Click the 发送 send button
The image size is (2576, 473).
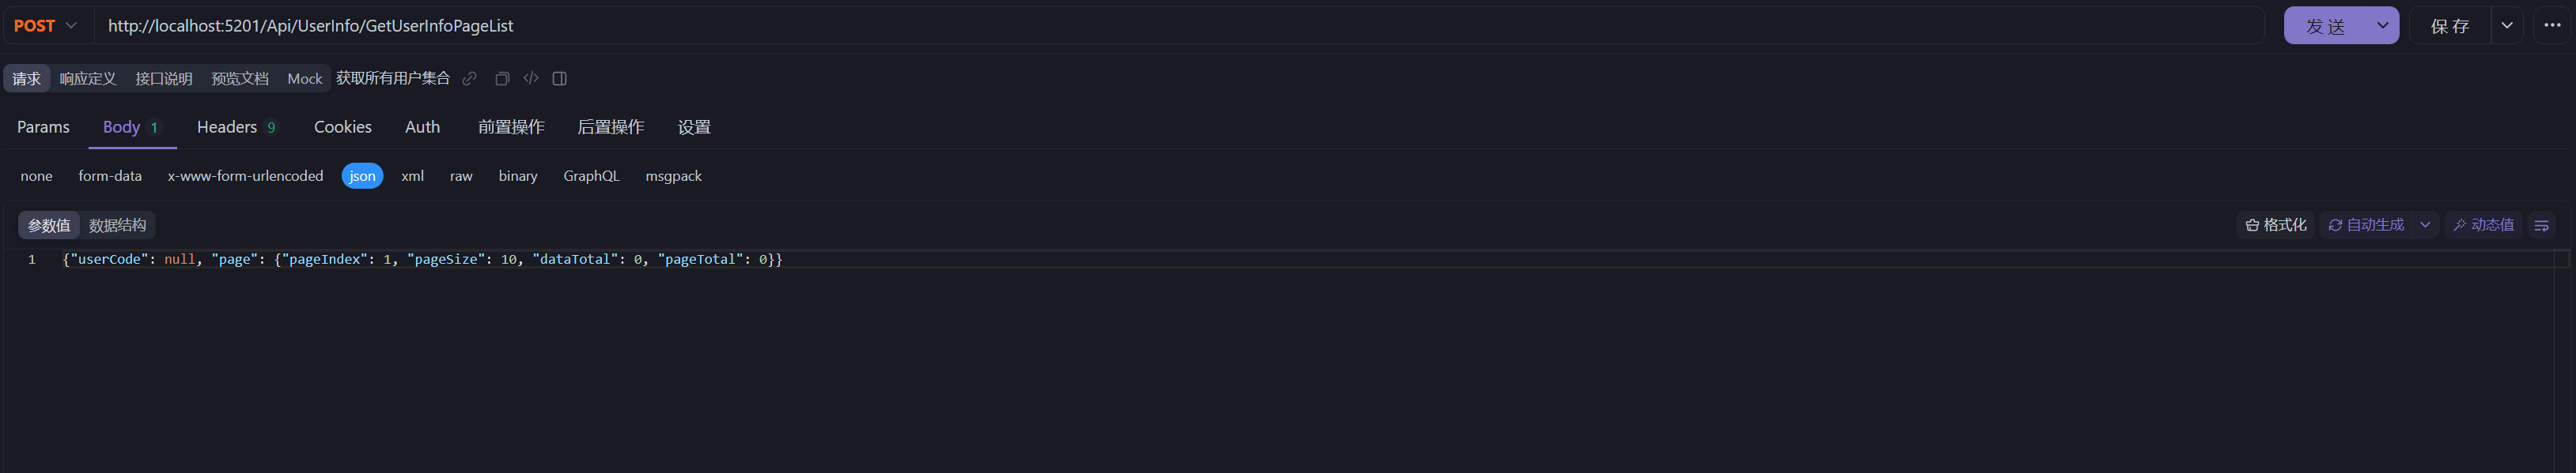(x=2325, y=26)
